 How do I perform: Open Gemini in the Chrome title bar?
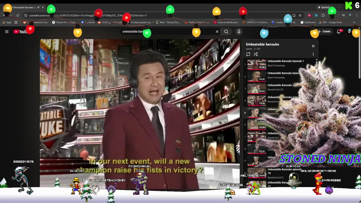click(x=324, y=7)
